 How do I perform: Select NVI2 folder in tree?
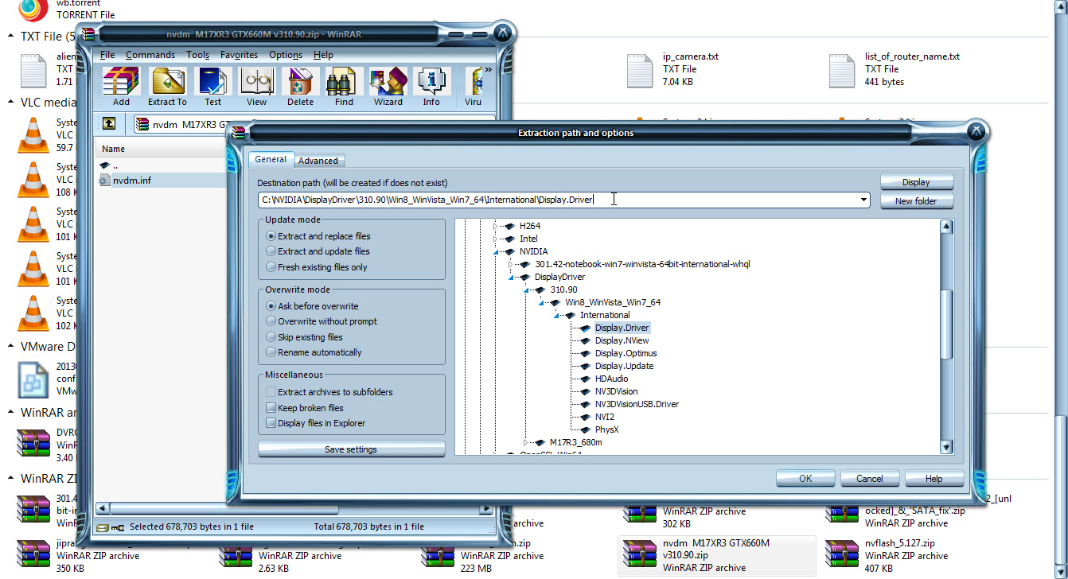(x=605, y=417)
